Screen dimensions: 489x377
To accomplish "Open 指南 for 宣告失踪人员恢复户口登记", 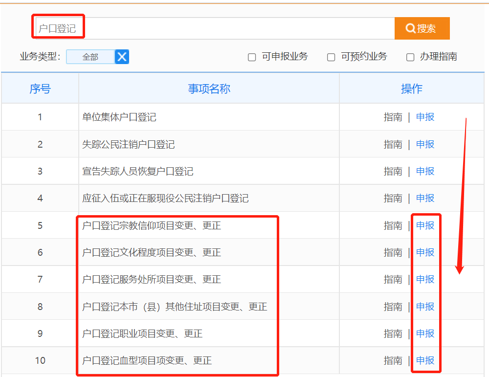I will point(393,171).
